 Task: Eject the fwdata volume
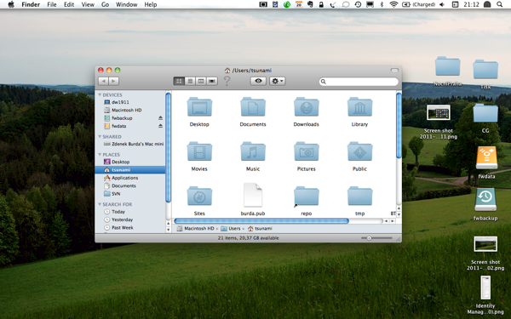(x=160, y=126)
